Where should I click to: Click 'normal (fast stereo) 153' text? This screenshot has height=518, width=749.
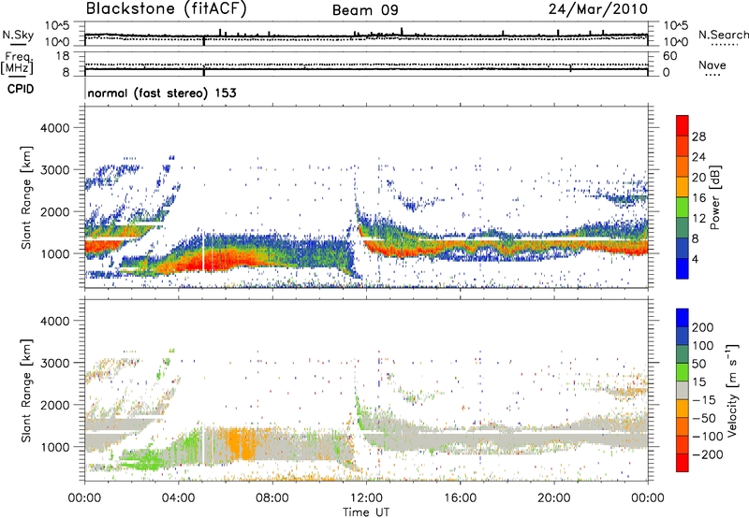click(162, 93)
